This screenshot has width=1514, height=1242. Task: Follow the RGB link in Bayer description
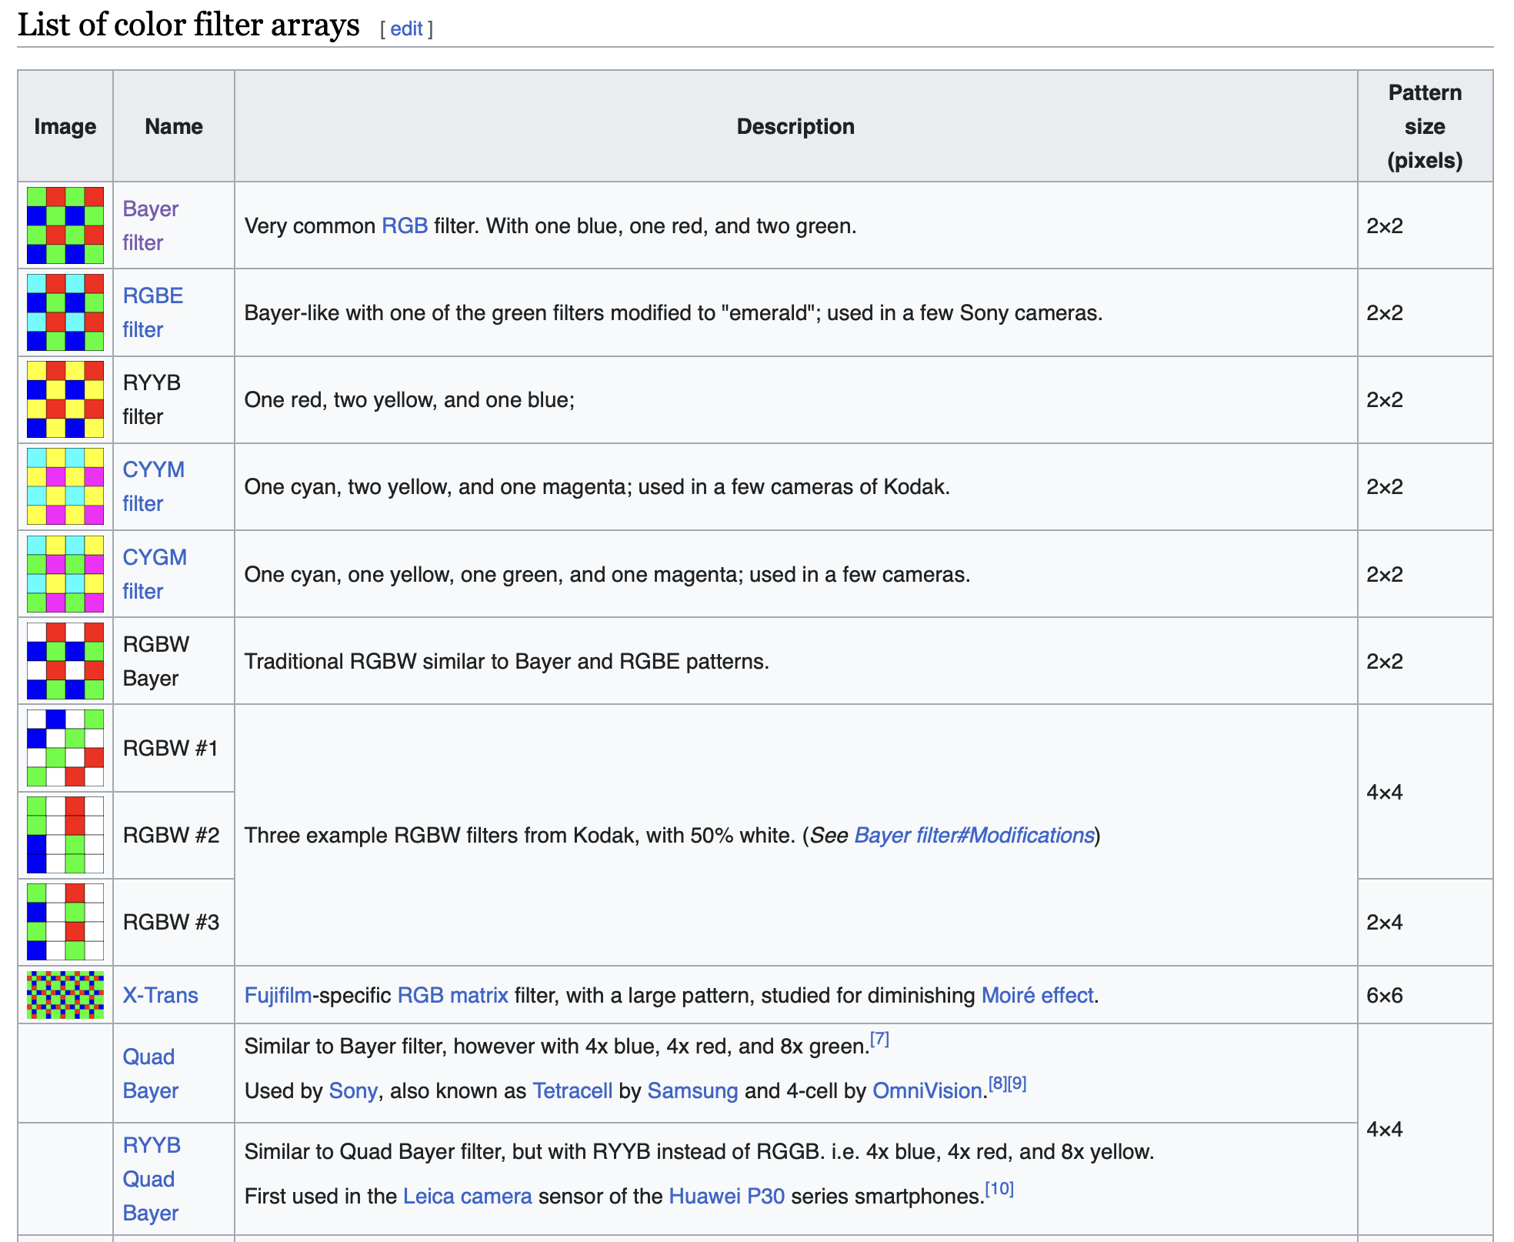(x=405, y=226)
